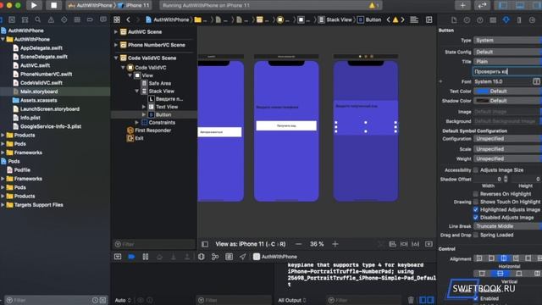This screenshot has width=542, height=305.
Task: Open the Align constraints tool
Action: pos(392,244)
